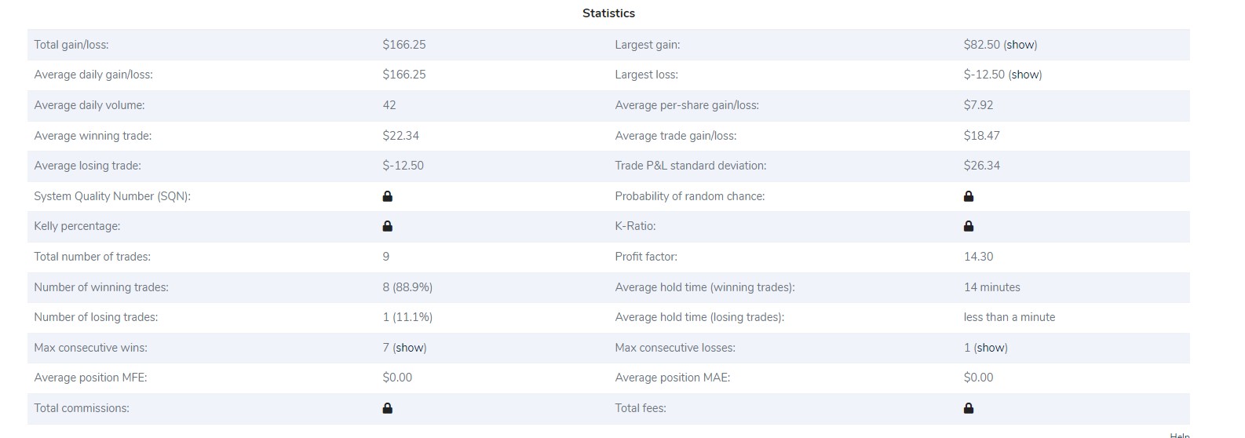The width and height of the screenshot is (1245, 438).
Task: Click the Total number of trades label
Action: pyautogui.click(x=93, y=257)
